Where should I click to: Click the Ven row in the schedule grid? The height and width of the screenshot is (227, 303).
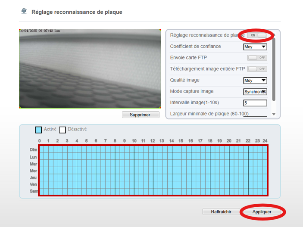153,184
